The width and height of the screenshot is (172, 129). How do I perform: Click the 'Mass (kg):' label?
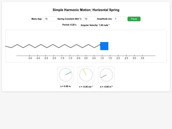pyautogui.click(x=37, y=19)
